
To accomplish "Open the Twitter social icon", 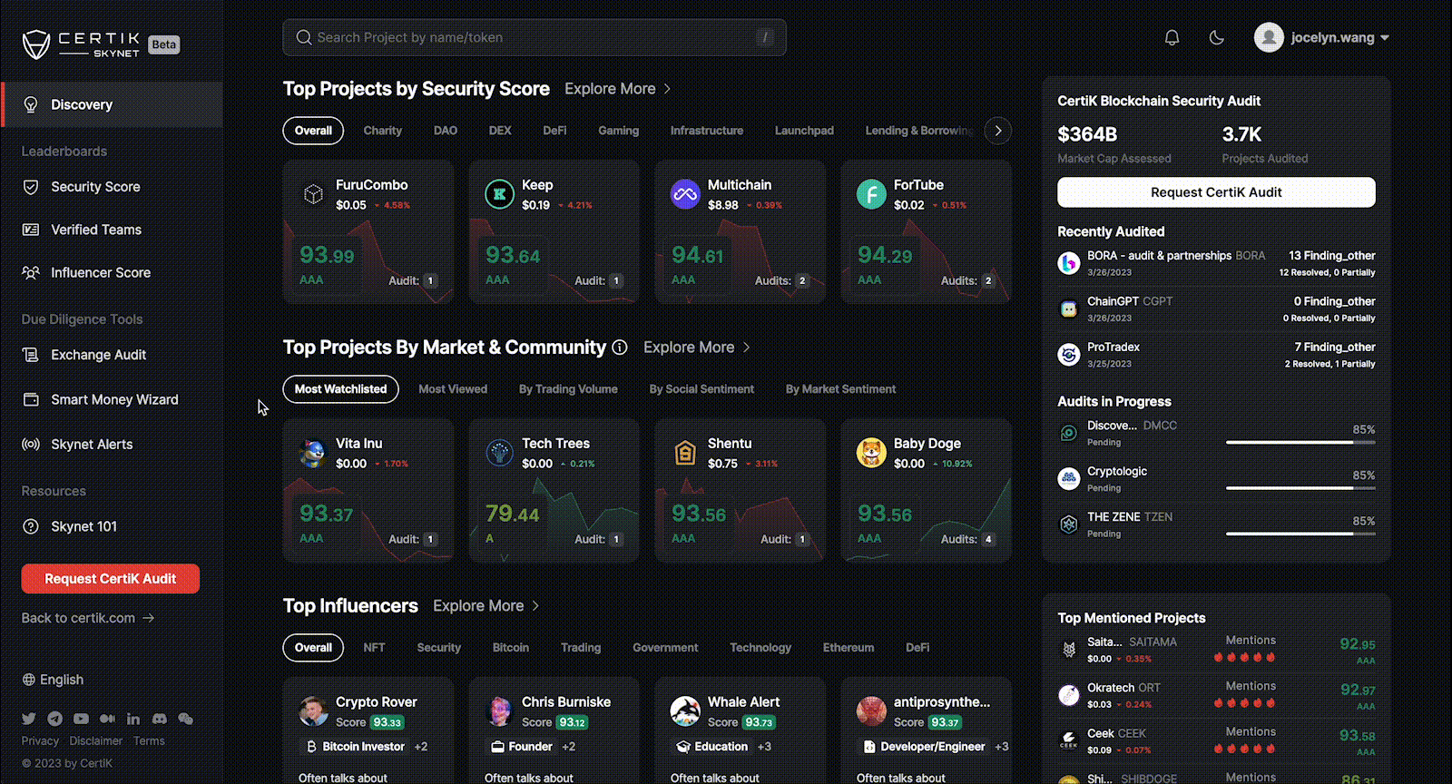I will [x=29, y=719].
